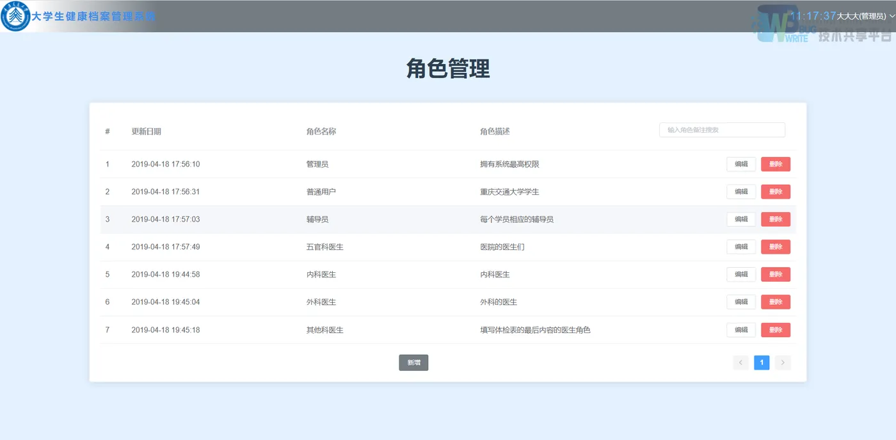
Task: Edit the 辅导员 role
Action: [741, 219]
